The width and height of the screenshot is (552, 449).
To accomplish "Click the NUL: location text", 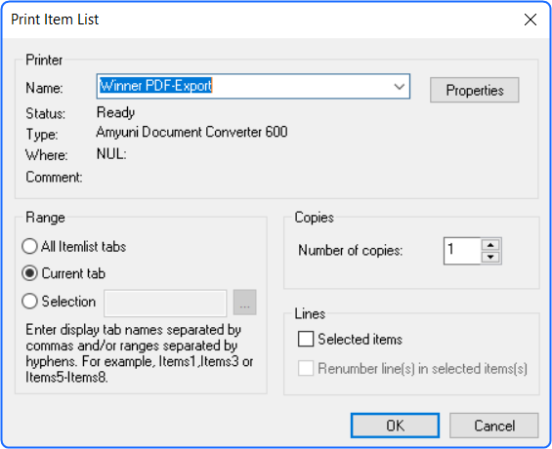I will pos(111,153).
